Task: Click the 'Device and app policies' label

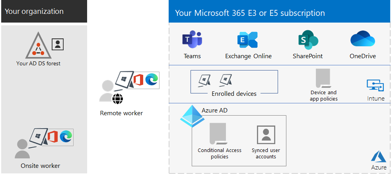Action: pos(324,95)
